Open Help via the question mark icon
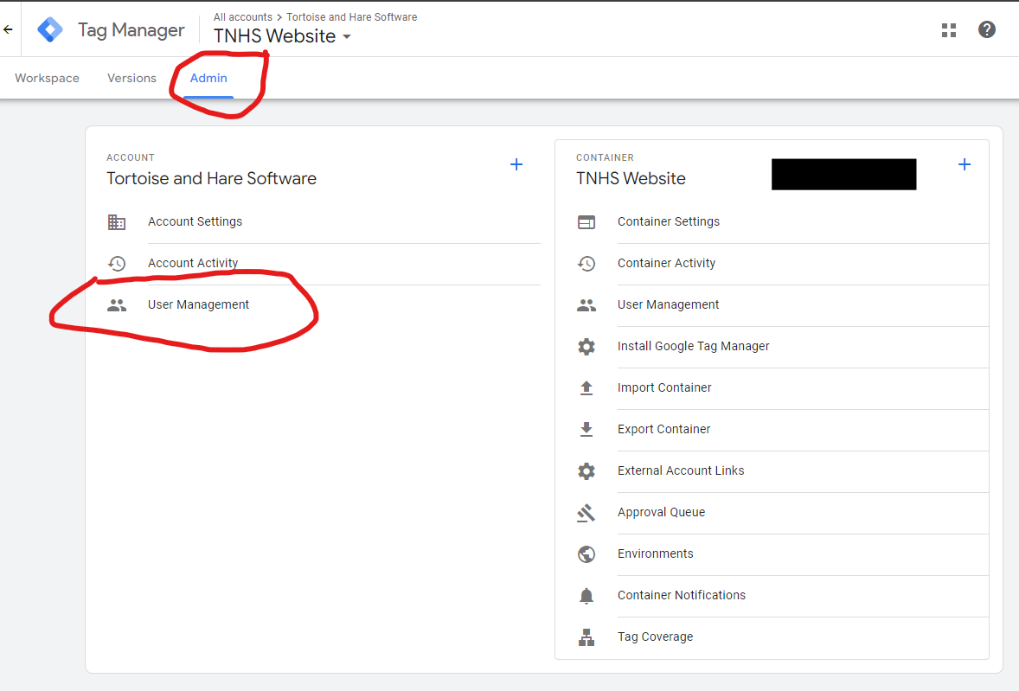Viewport: 1019px width, 691px height. coord(987,29)
